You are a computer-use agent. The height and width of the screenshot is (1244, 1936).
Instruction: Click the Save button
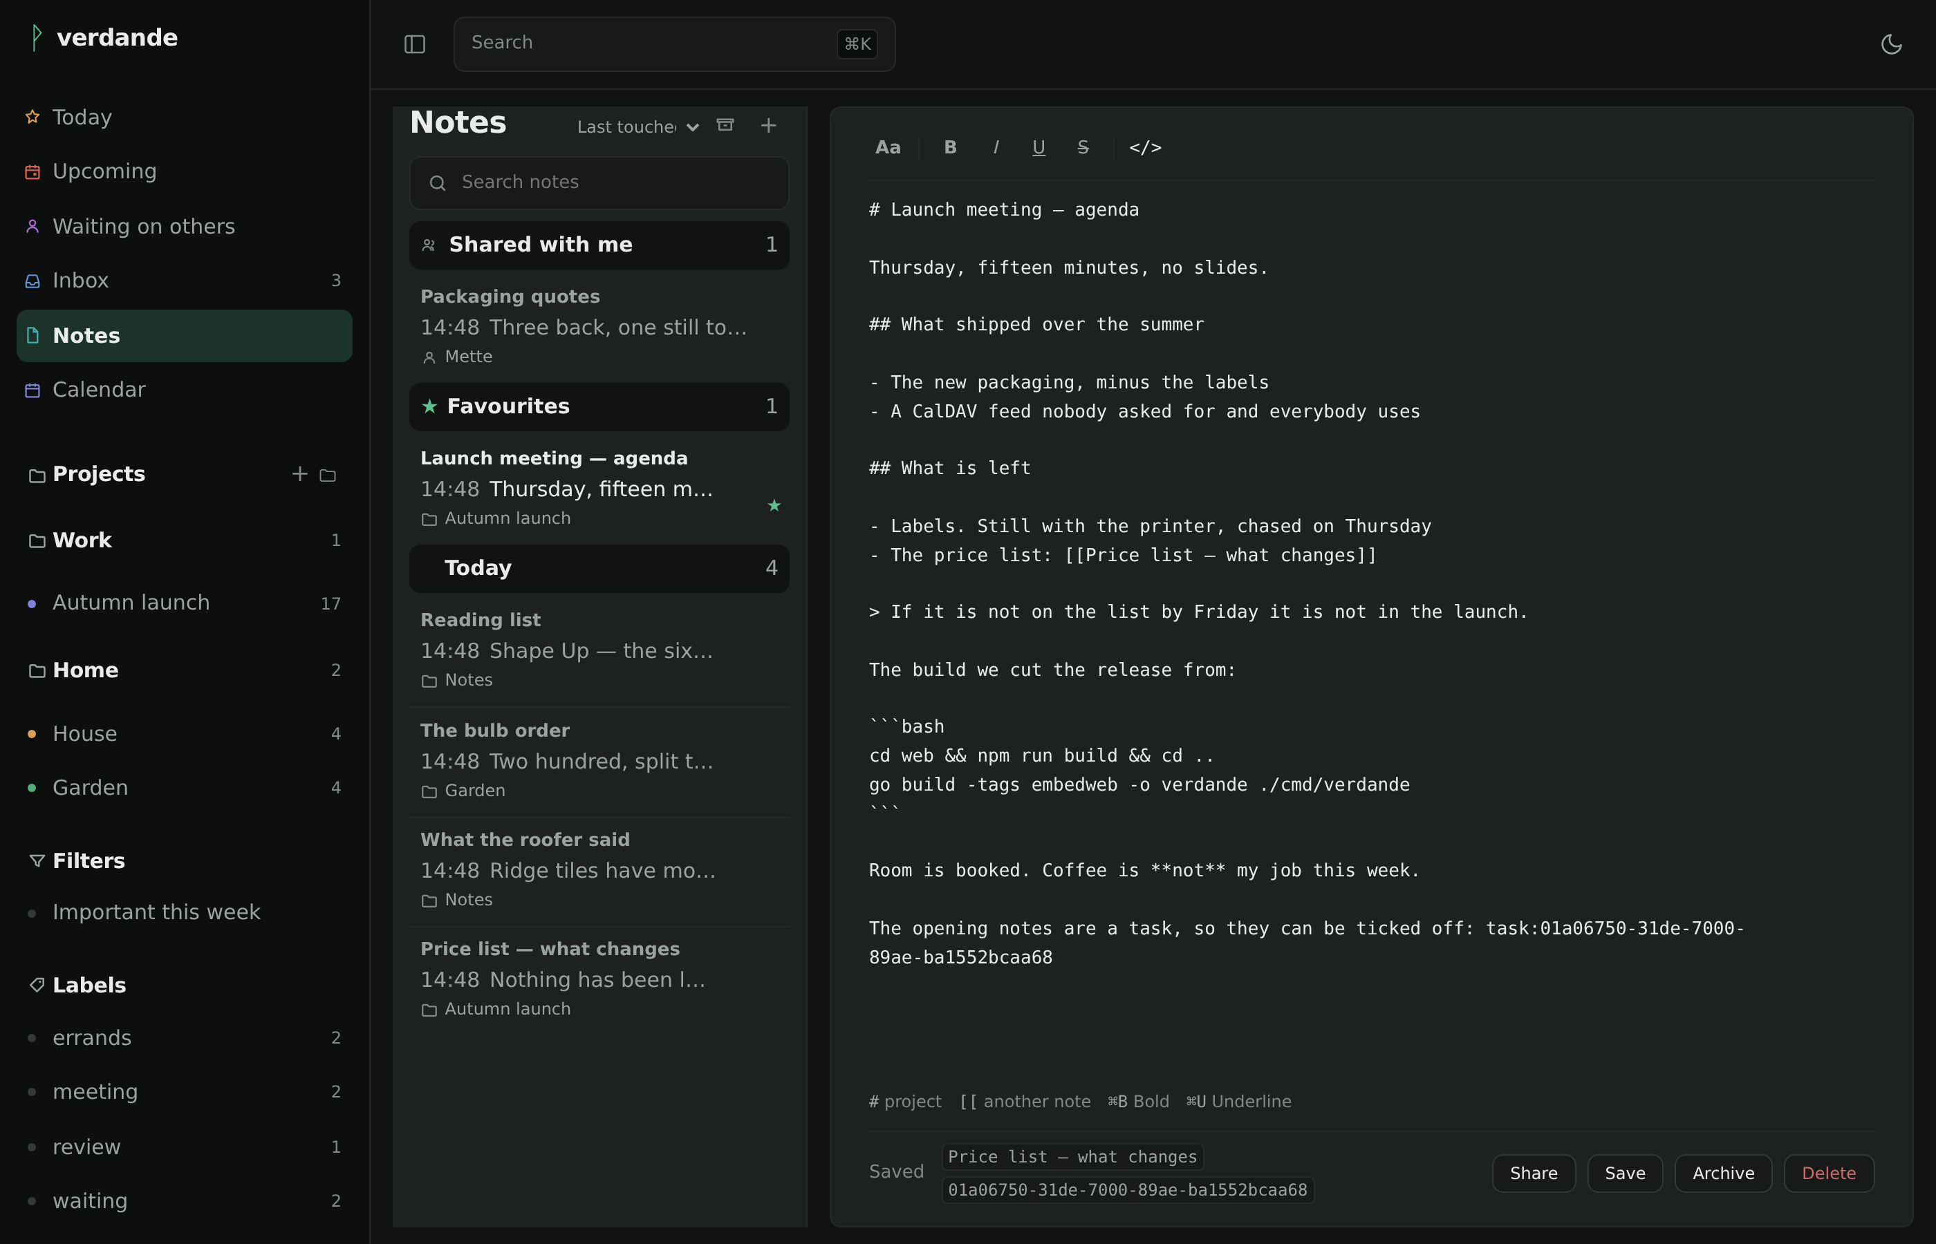(1624, 1173)
